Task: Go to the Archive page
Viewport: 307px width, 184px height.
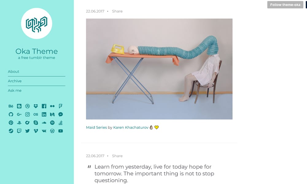Action: coord(15,81)
